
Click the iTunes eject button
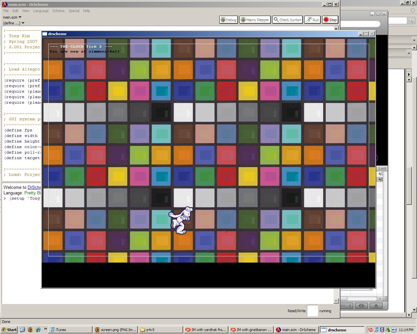coord(376,306)
